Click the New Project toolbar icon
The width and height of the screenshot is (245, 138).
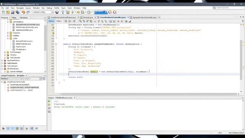click(8, 12)
